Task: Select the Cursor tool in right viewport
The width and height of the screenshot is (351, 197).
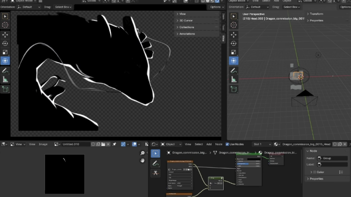Action: pos(234,25)
